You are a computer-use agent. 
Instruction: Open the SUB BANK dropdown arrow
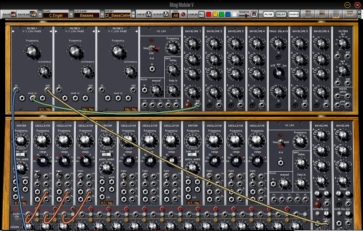(71, 14)
